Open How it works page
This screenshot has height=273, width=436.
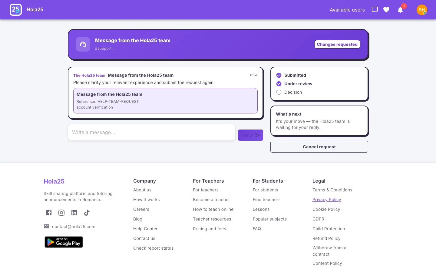(147, 200)
